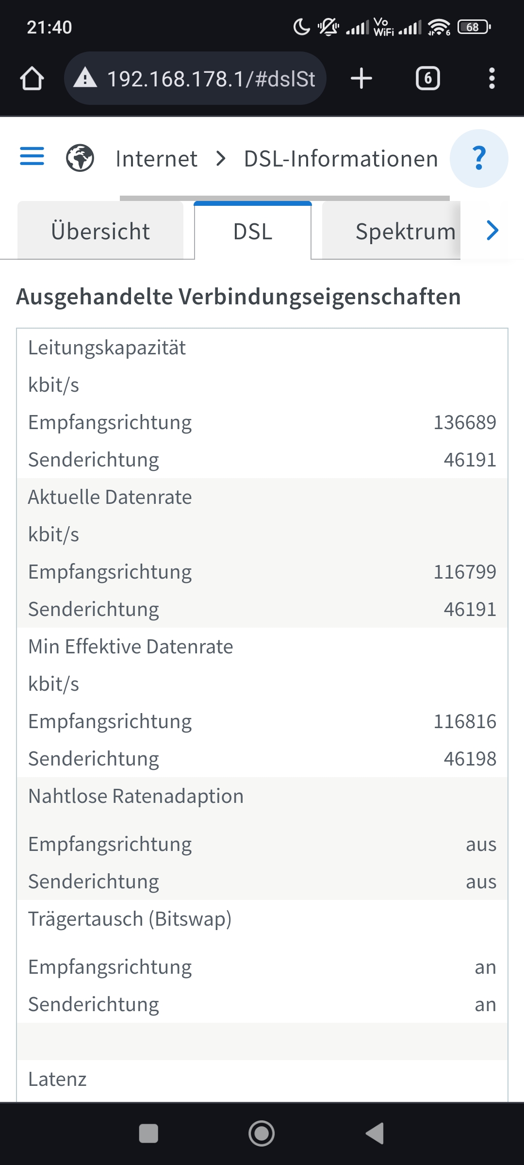This screenshot has width=524, height=1165.
Task: Open the tab switcher showing 6 tabs
Action: pyautogui.click(x=428, y=79)
